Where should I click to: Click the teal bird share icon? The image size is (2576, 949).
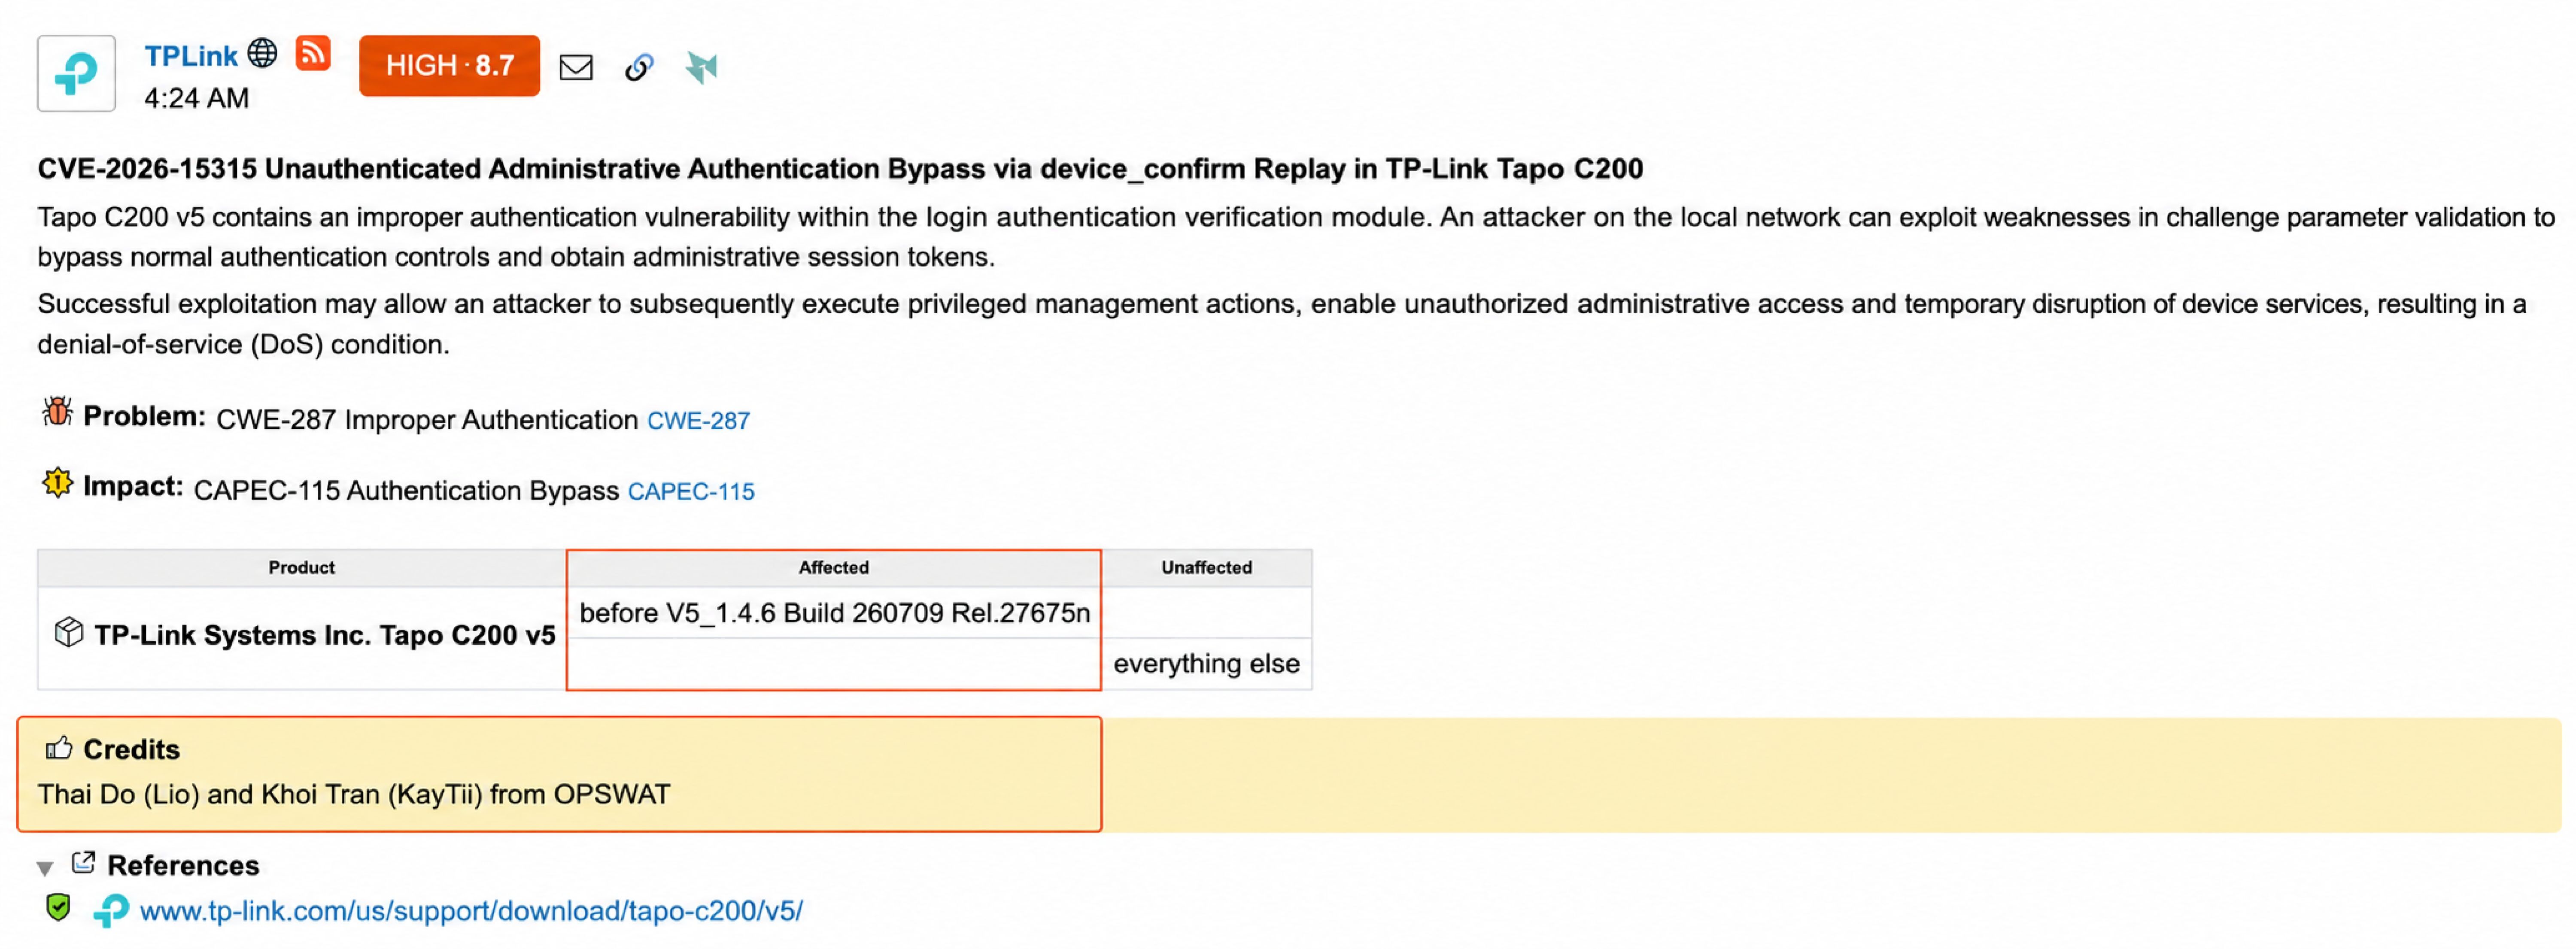pos(702,67)
